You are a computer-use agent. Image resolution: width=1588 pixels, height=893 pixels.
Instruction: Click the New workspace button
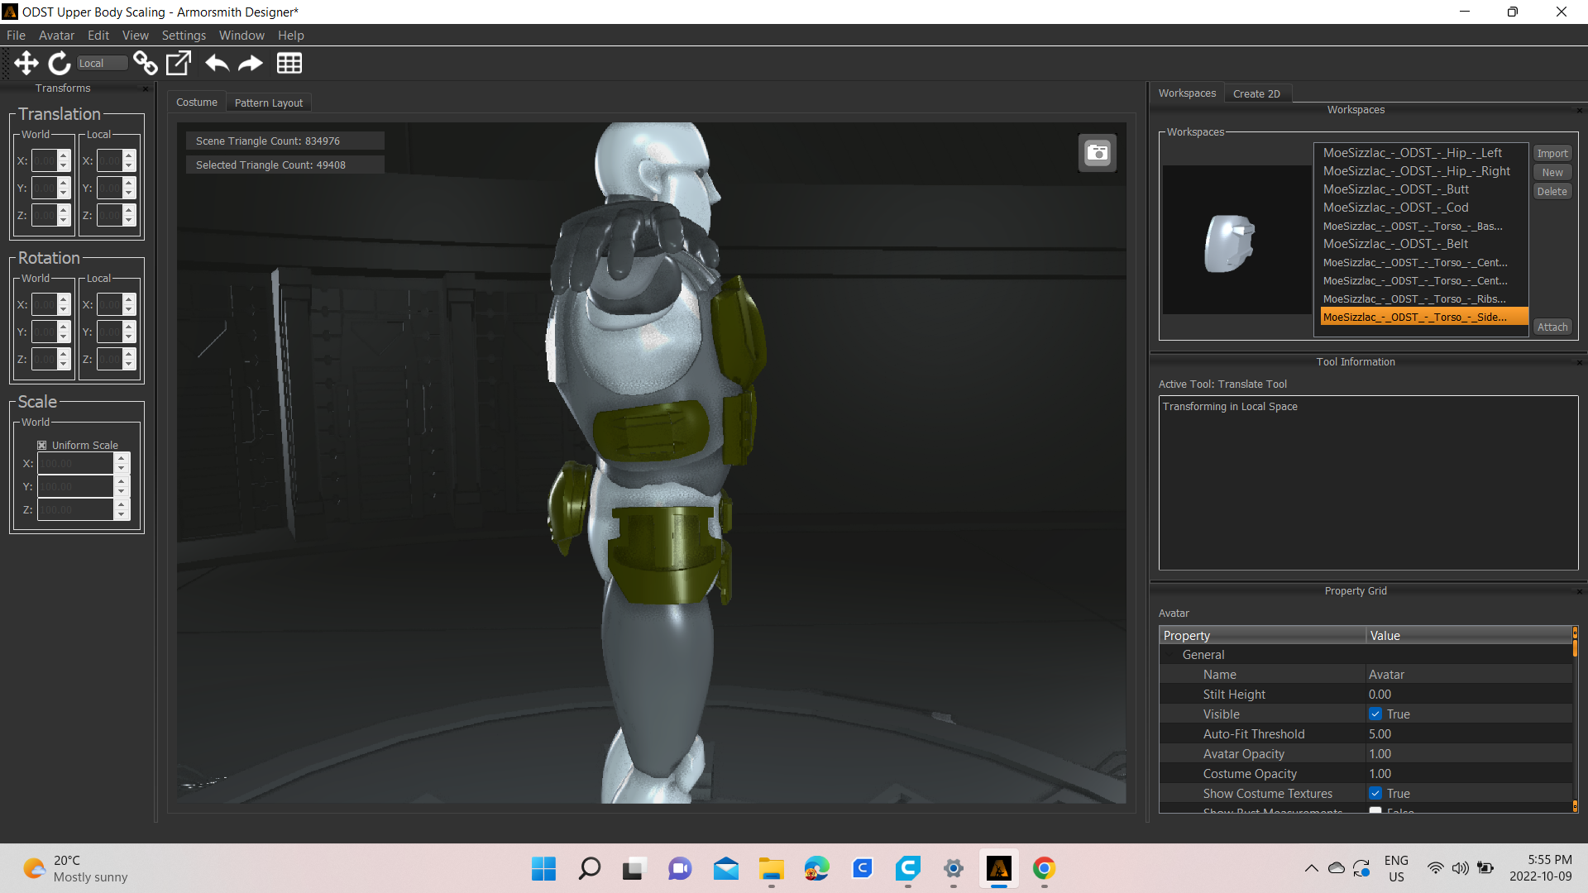(1552, 173)
